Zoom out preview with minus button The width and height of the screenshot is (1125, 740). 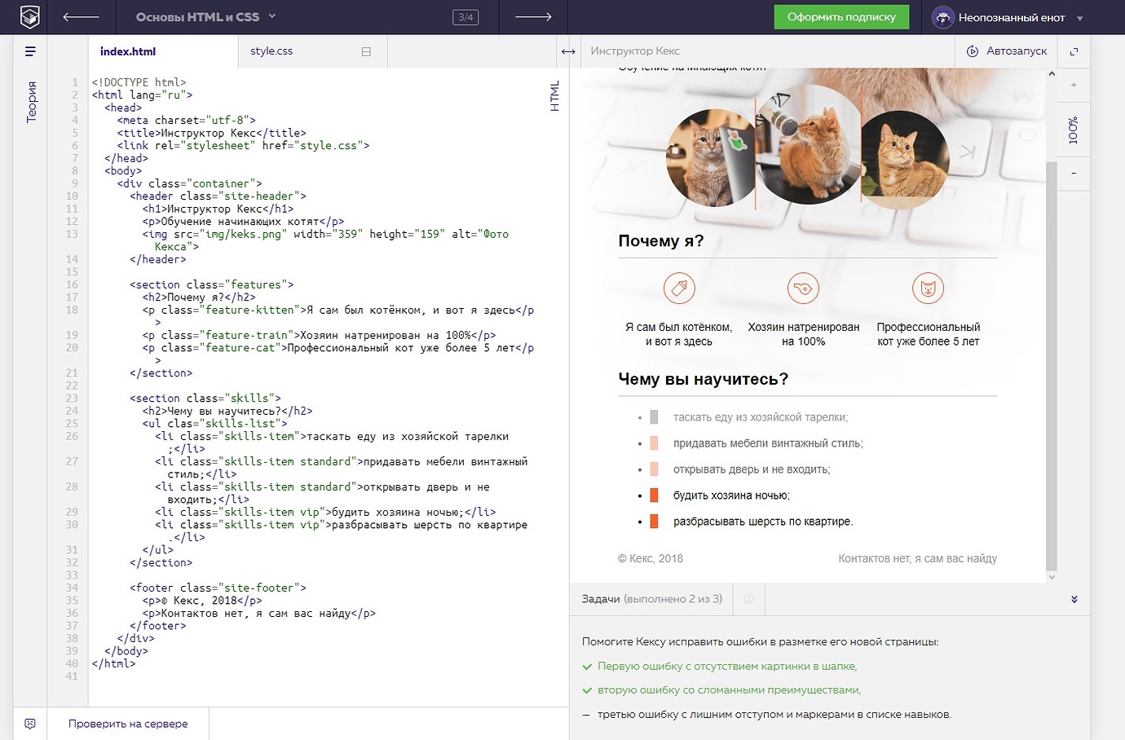pyautogui.click(x=1074, y=173)
